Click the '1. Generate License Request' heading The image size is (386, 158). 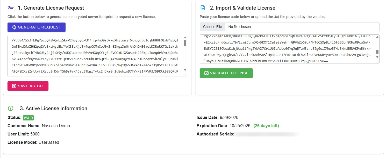pos(51,8)
